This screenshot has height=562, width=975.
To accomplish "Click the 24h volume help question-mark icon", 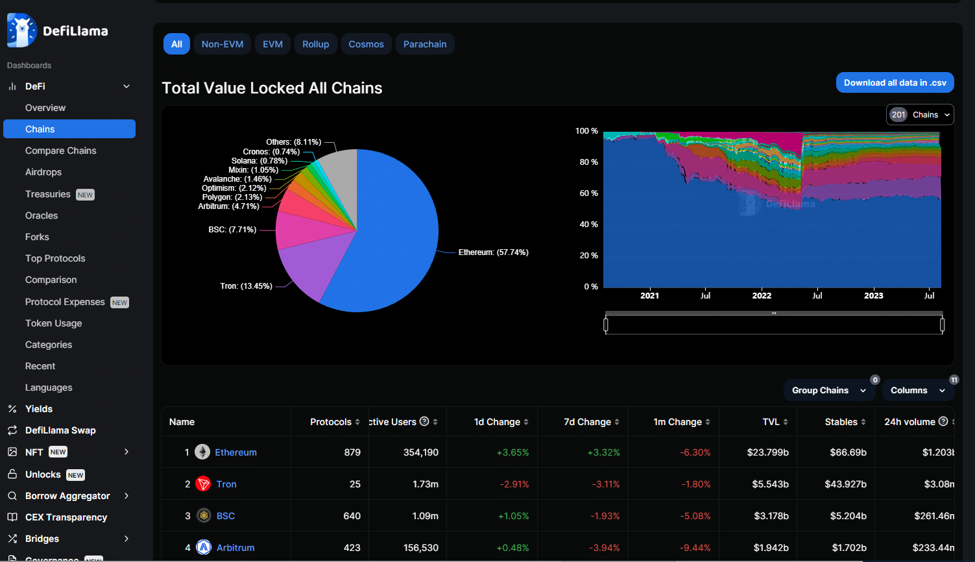I will point(943,421).
